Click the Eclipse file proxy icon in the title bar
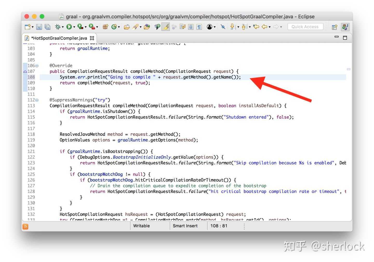374x262 pixels. [62, 17]
